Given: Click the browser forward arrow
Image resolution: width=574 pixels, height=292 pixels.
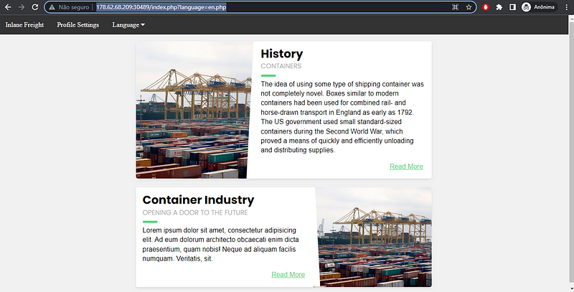Looking at the screenshot, I should [22, 7].
